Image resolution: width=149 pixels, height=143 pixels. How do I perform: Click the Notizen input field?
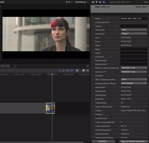(x=134, y=26)
